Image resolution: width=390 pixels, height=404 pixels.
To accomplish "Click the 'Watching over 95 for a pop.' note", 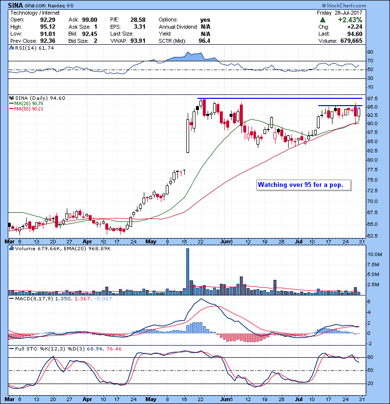I will (300, 185).
